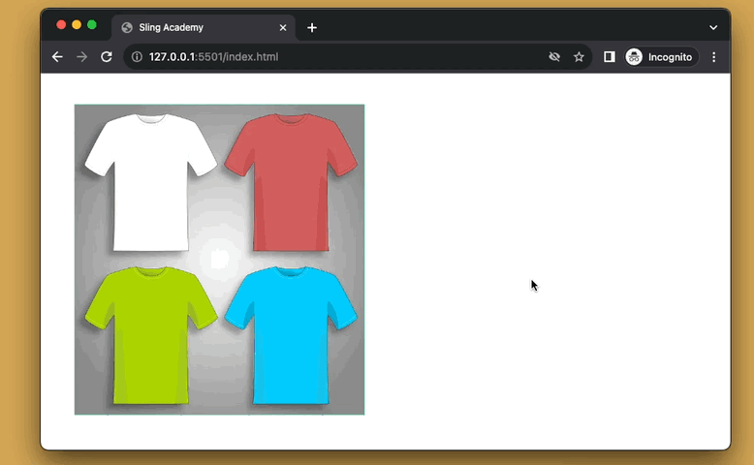Image resolution: width=754 pixels, height=465 pixels.
Task: View site information icon in address bar
Action: pyautogui.click(x=137, y=57)
